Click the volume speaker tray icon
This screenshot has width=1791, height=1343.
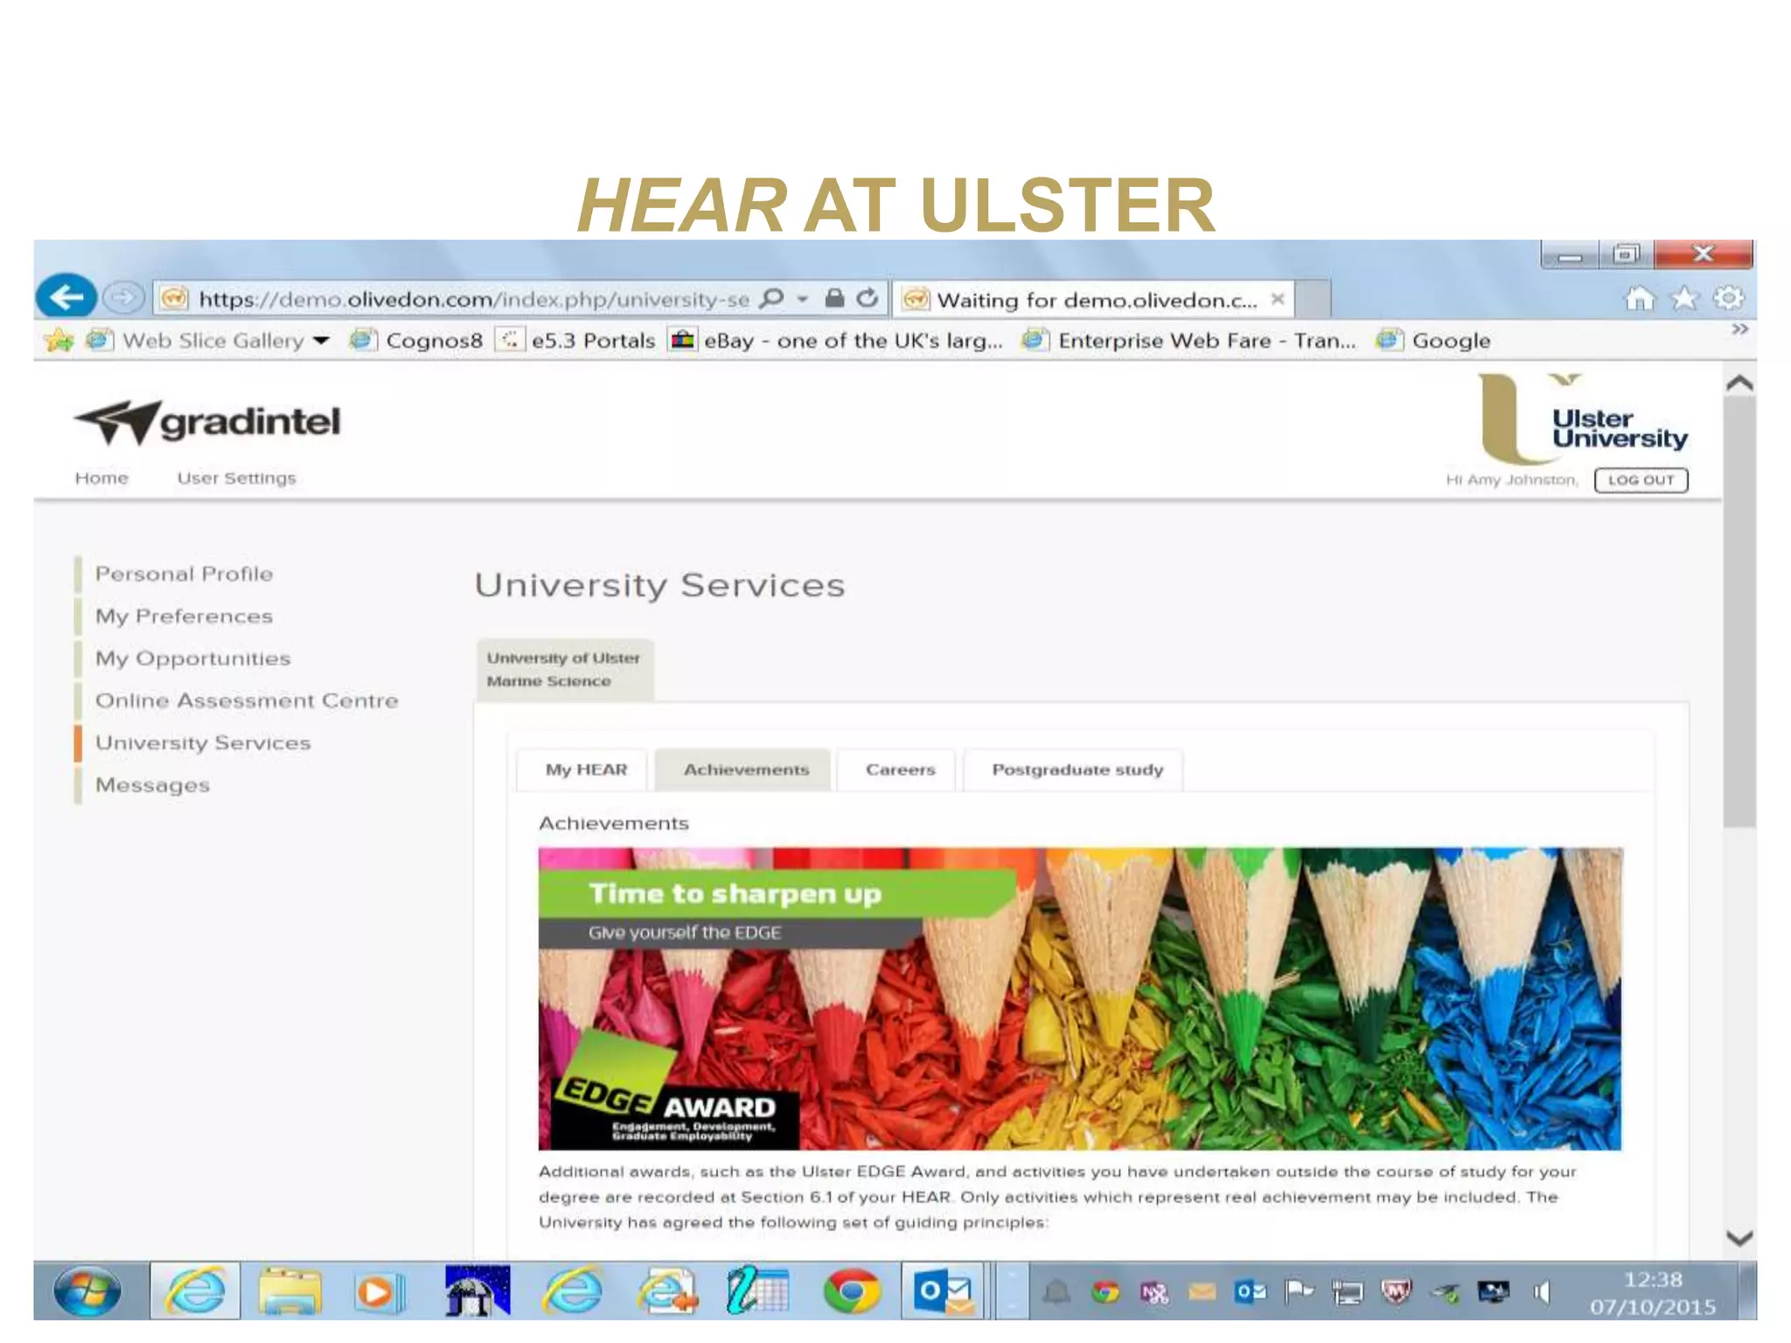(1542, 1291)
